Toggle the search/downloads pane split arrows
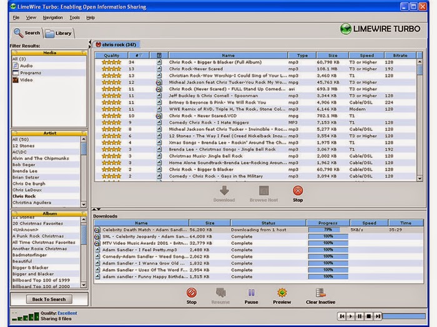This screenshot has height=327, width=437. pyautogui.click(x=96, y=209)
